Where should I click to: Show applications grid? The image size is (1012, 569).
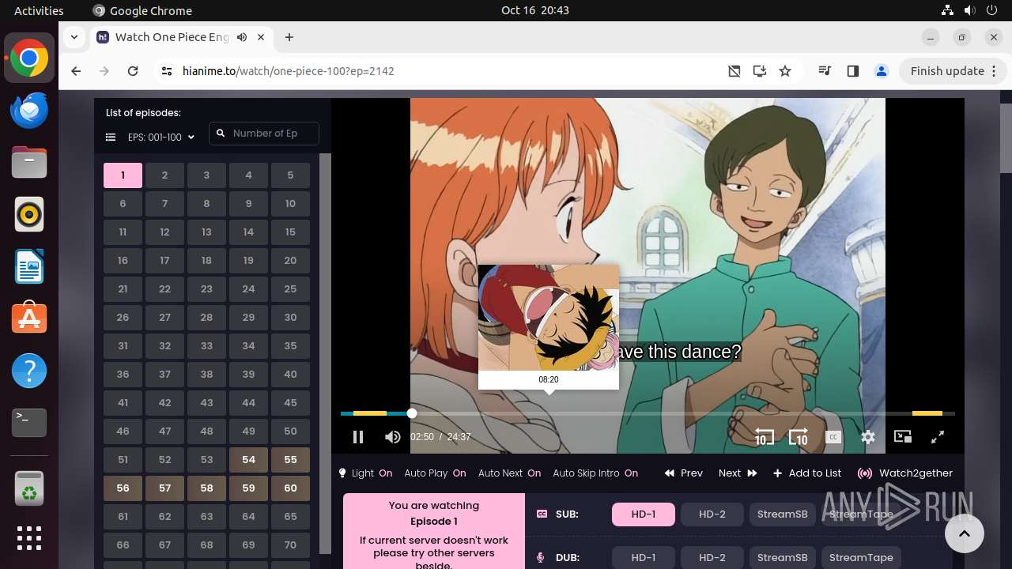tap(29, 538)
